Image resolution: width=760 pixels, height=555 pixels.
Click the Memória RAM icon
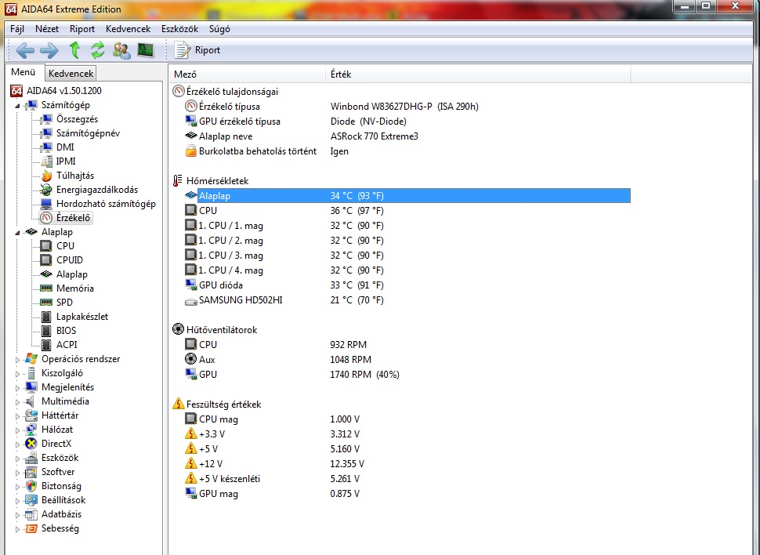(46, 288)
